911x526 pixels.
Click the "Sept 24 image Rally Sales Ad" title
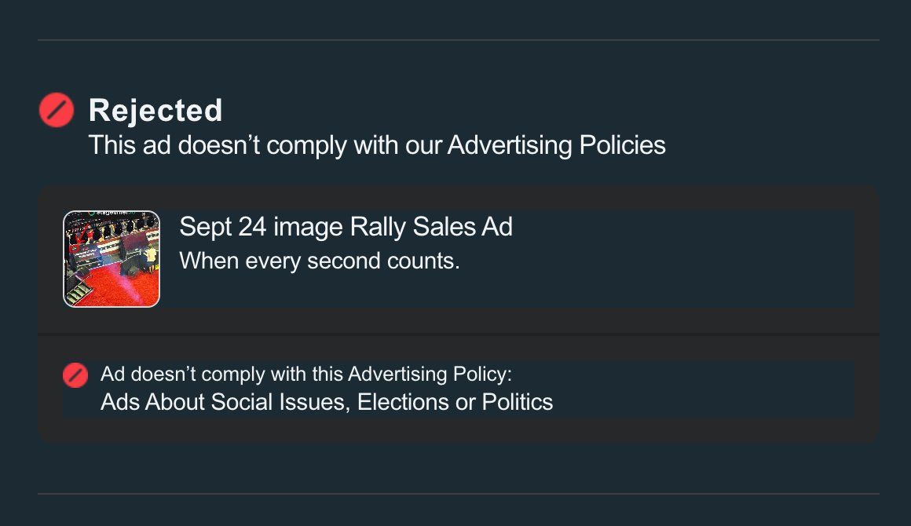pos(346,227)
